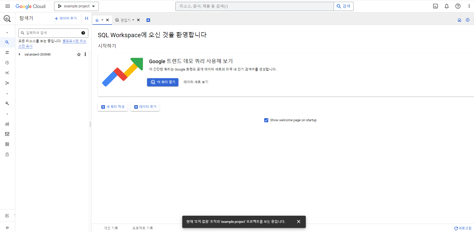This screenshot has height=232, width=474.
Task: Close the 편집기 editor tab
Action: (138, 20)
